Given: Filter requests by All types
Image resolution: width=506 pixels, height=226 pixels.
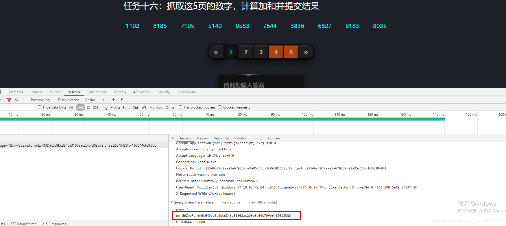Looking at the screenshot, I should (71, 107).
